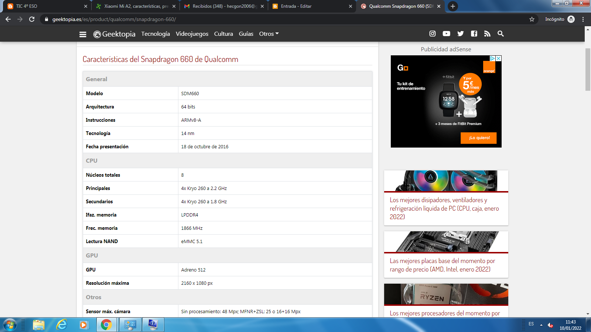The height and width of the screenshot is (332, 591).
Task: Click the scrollbar down arrow
Action: 588,314
